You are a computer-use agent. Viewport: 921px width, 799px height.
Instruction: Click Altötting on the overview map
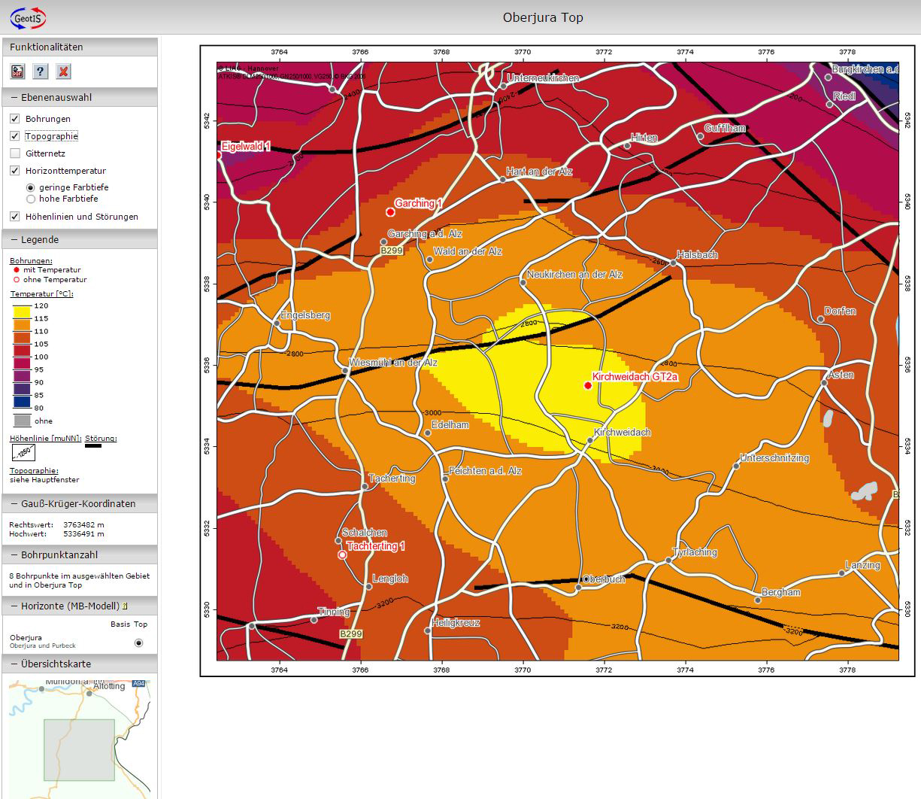(x=110, y=686)
